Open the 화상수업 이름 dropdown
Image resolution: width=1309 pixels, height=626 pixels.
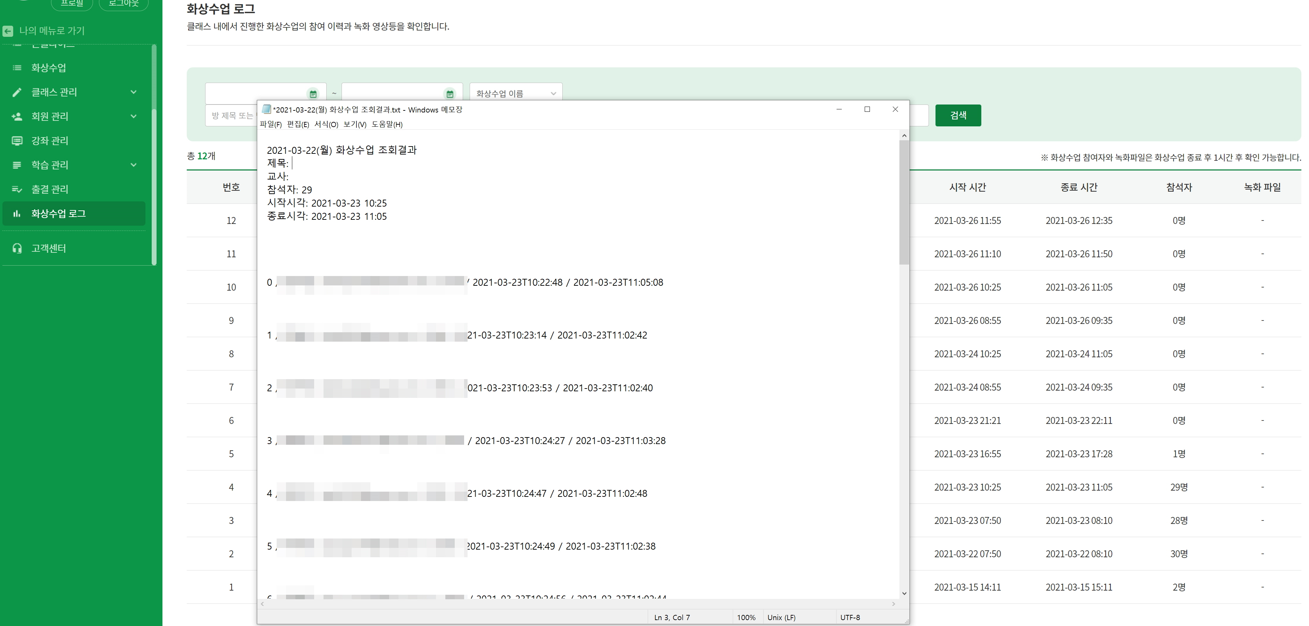pyautogui.click(x=515, y=93)
